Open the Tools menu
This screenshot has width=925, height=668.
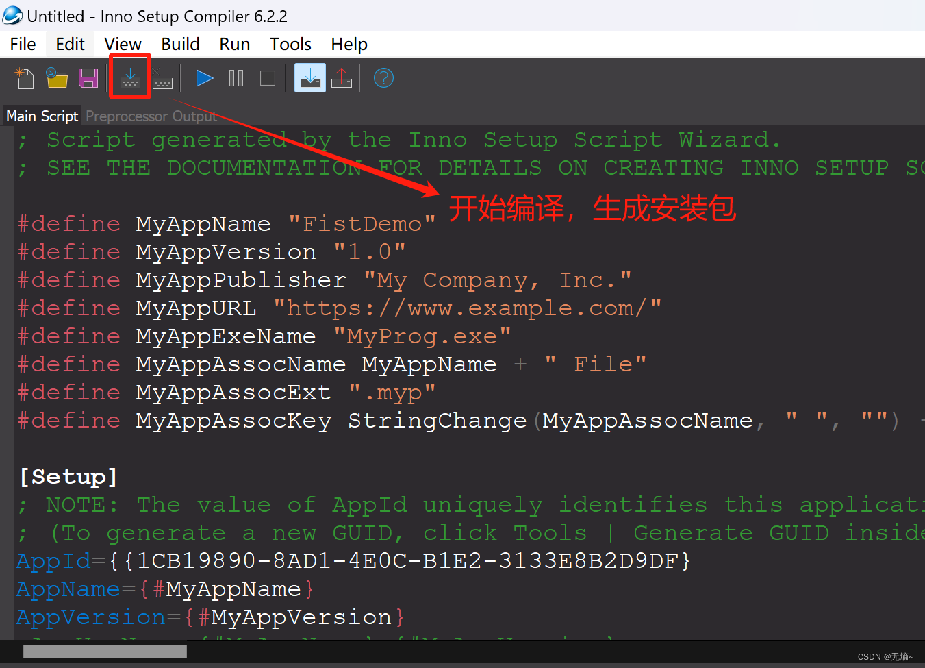click(x=290, y=44)
